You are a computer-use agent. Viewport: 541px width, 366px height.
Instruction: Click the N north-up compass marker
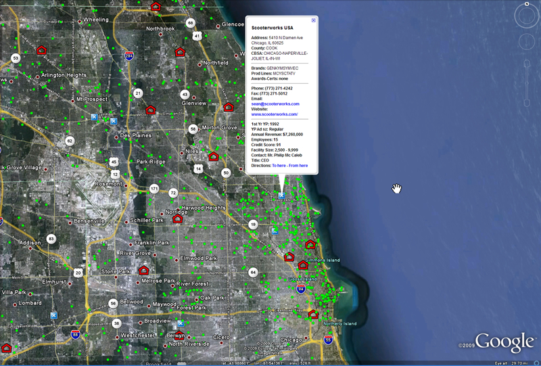tap(527, 4)
